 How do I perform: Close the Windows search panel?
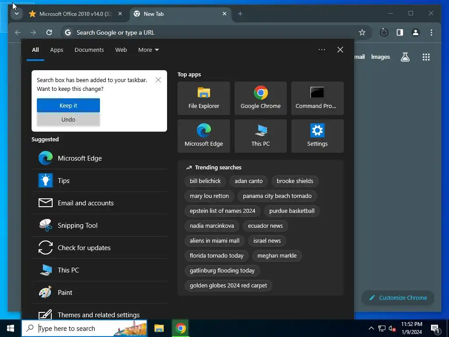[340, 50]
